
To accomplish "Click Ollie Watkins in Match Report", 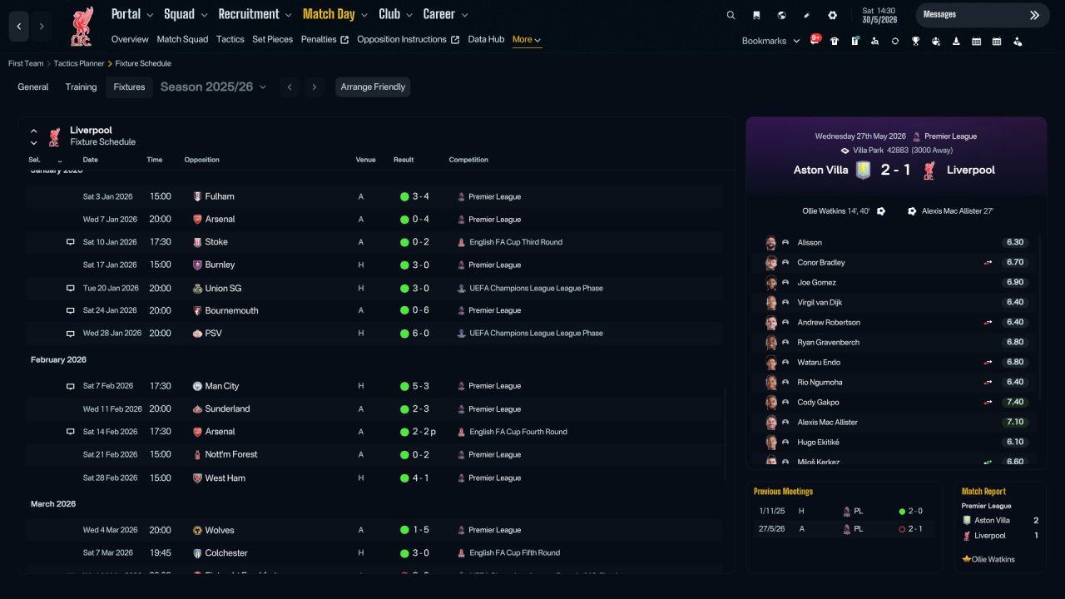I will (993, 559).
